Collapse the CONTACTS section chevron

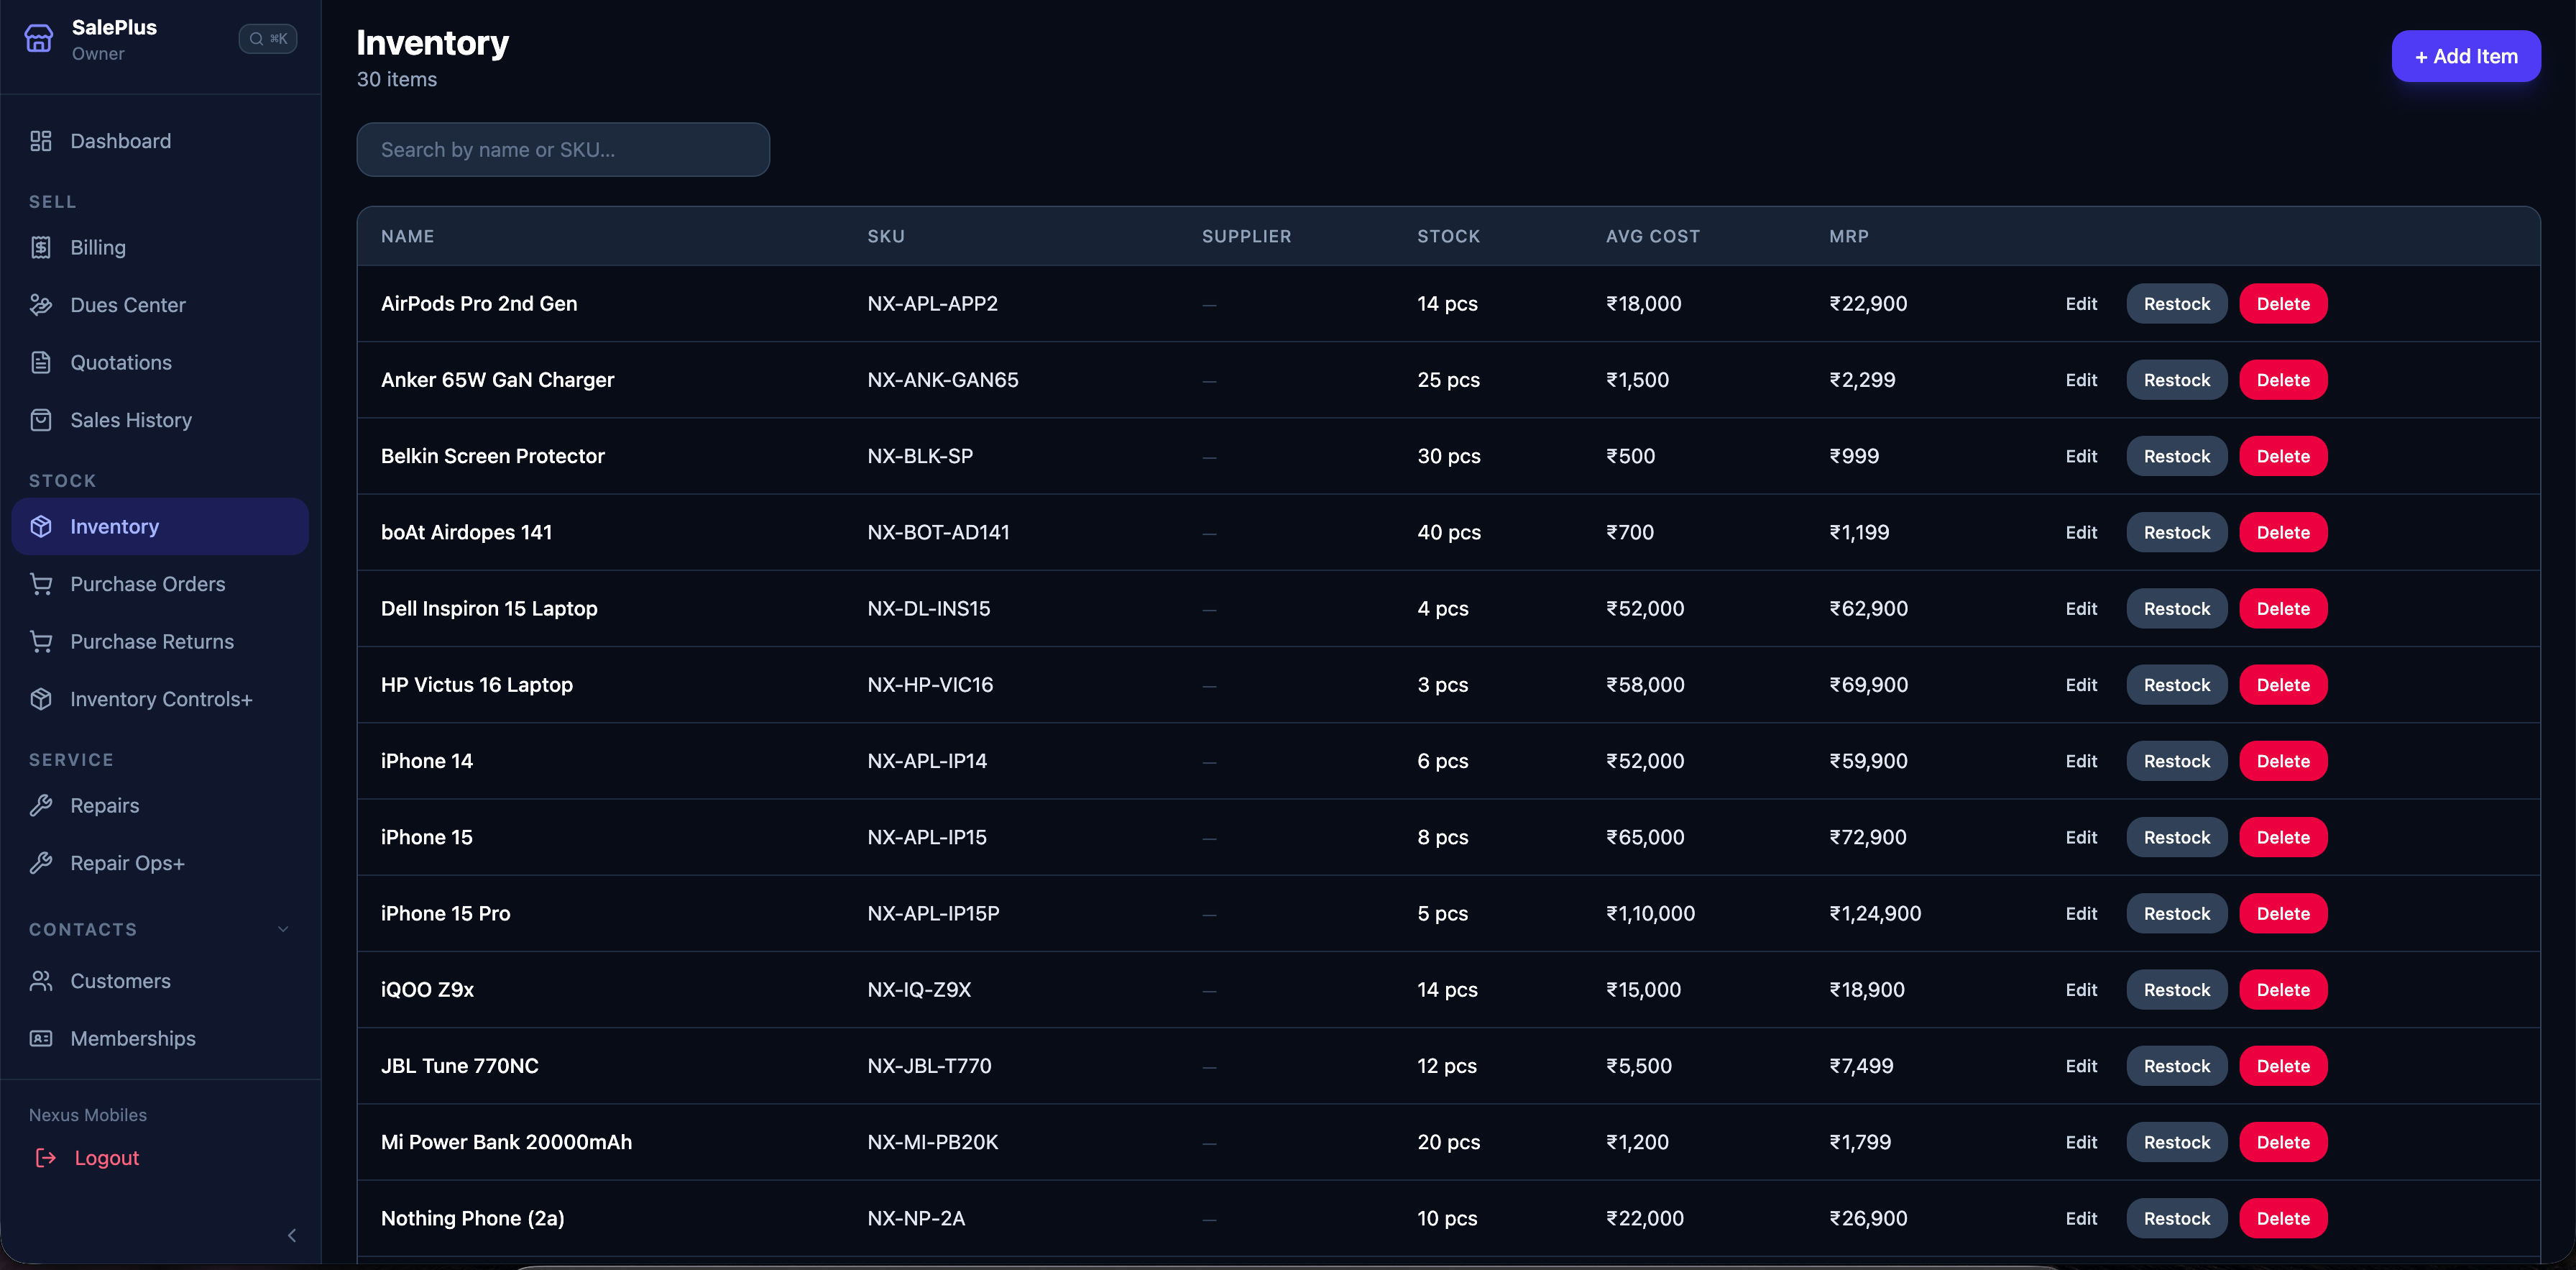pyautogui.click(x=283, y=928)
